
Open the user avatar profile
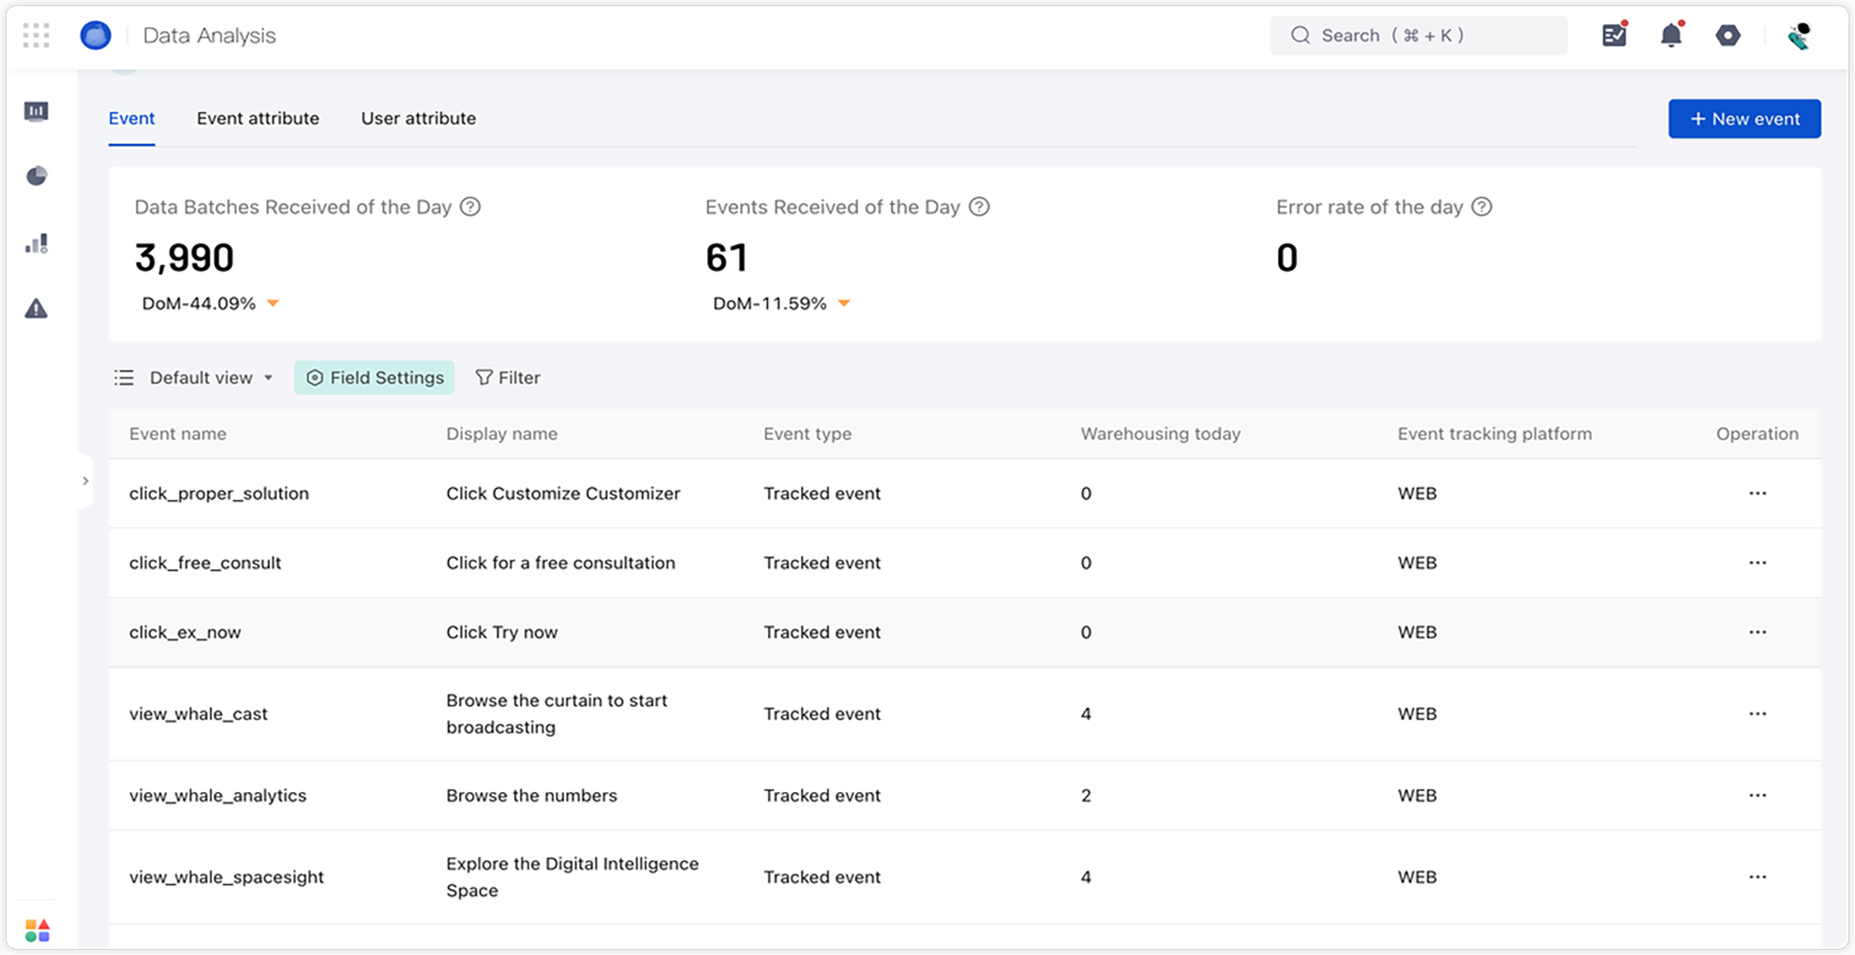pyautogui.click(x=1798, y=36)
